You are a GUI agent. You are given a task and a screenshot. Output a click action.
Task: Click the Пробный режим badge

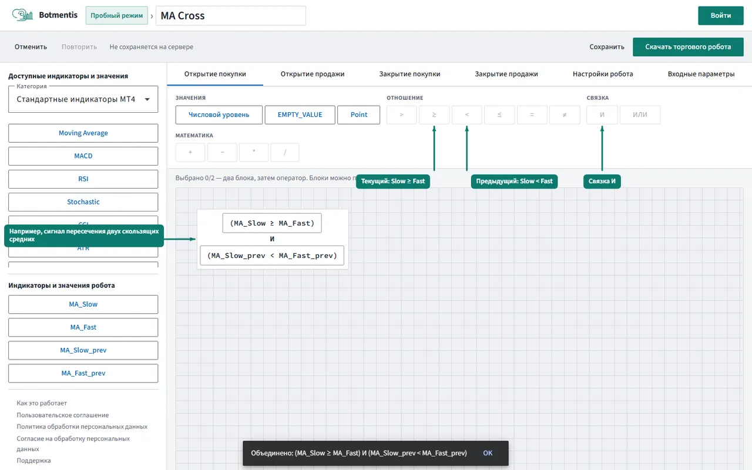[116, 15]
